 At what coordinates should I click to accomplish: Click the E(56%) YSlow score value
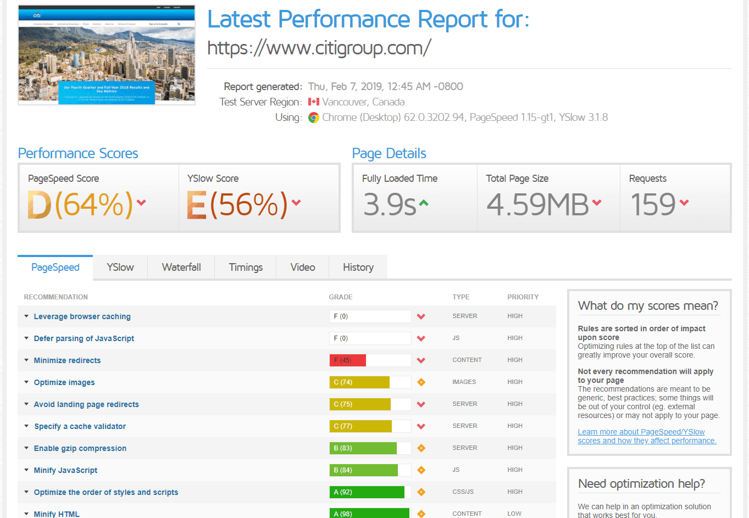237,204
